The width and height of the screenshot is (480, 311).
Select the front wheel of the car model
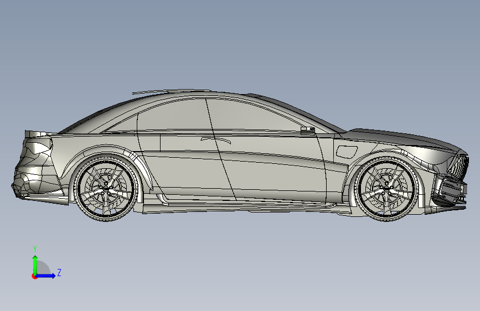pos(387,189)
